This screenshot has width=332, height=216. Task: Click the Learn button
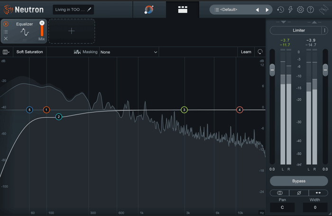pyautogui.click(x=246, y=52)
